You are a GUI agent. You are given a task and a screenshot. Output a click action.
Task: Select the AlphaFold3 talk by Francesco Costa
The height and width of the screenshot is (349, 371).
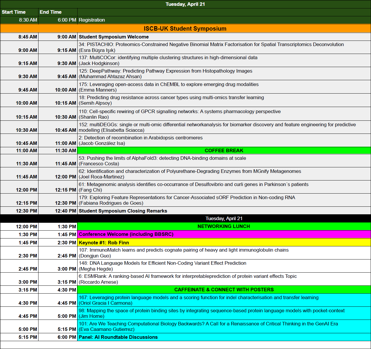(162, 161)
